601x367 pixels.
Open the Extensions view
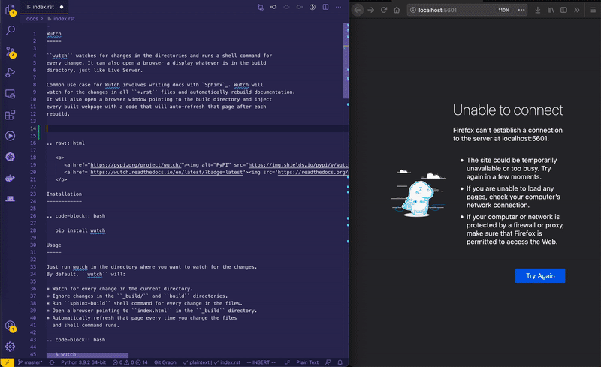point(11,115)
